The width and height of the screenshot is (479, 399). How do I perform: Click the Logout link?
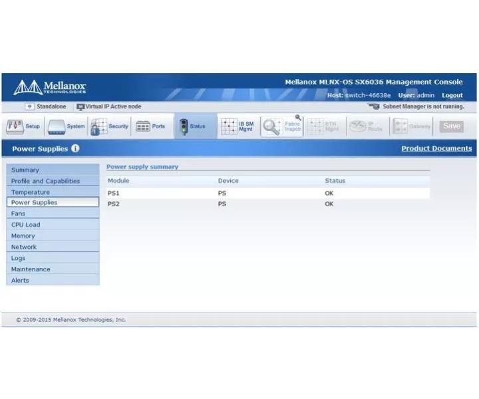452,95
